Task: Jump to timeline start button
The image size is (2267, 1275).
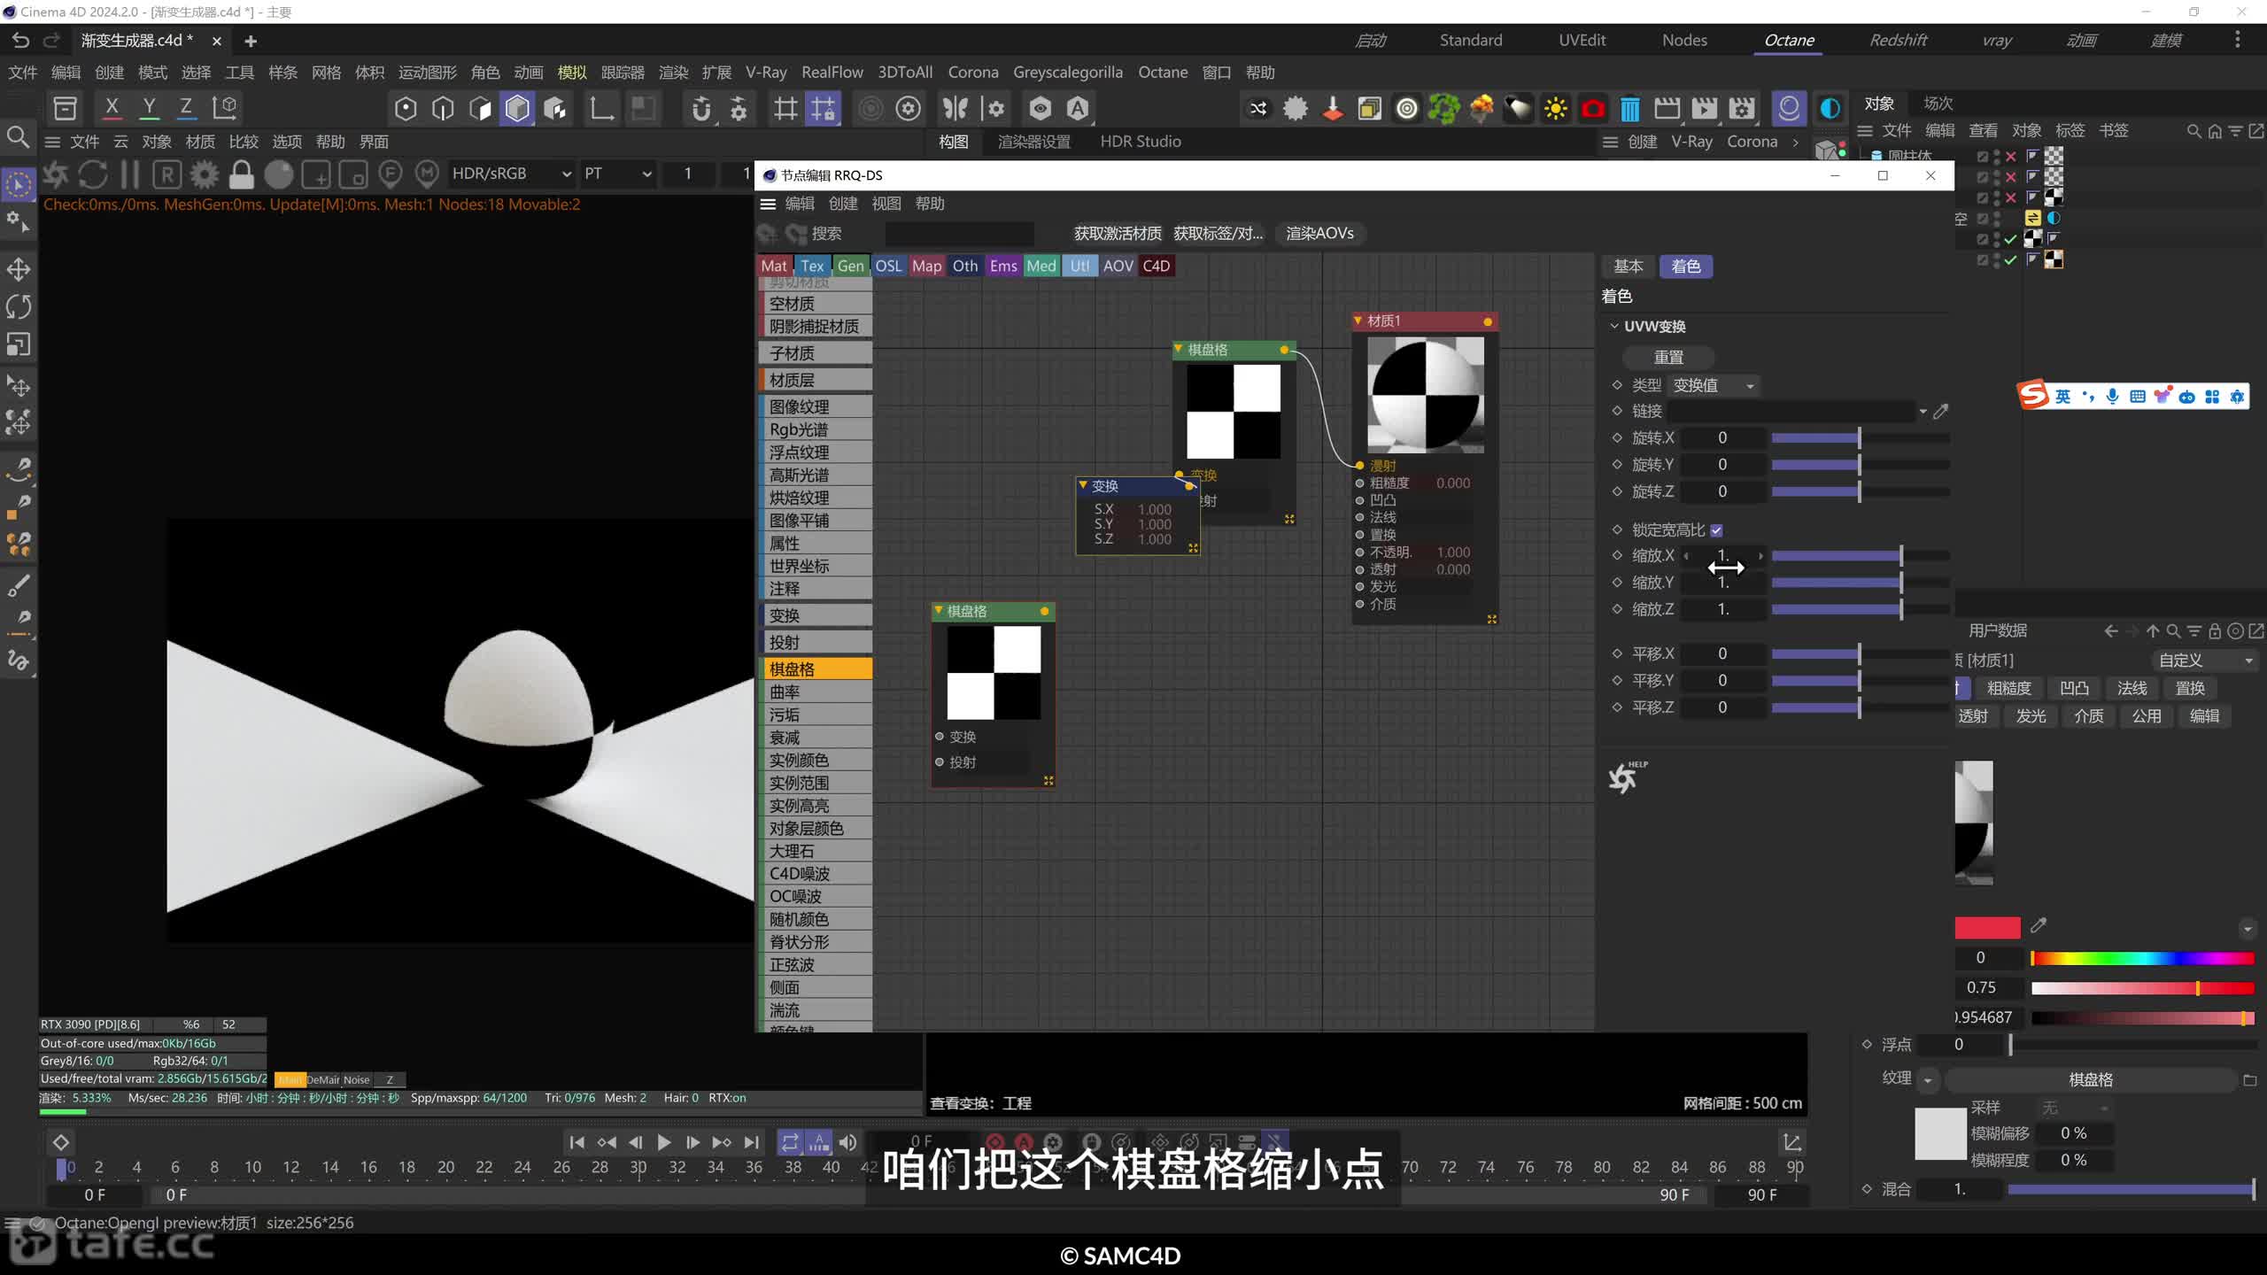Action: pos(576,1142)
